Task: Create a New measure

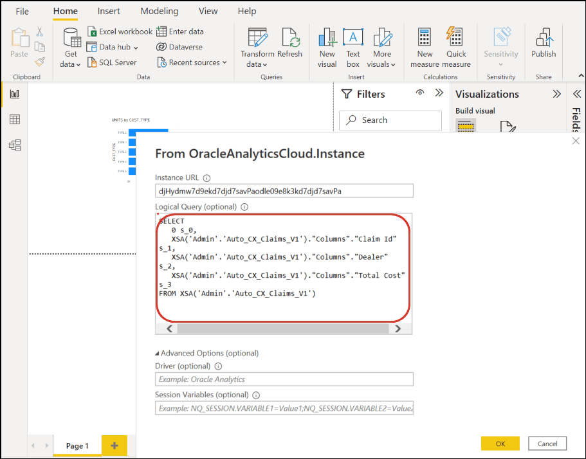Action: click(x=425, y=46)
